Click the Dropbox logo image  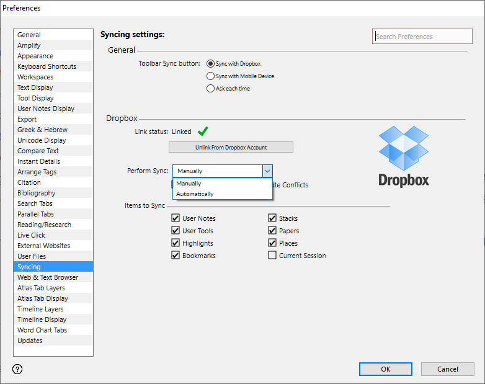[x=404, y=156]
